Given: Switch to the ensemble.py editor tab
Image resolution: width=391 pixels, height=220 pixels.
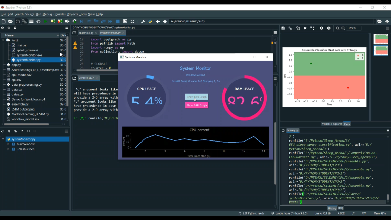Looking at the screenshot, I should coord(86,33).
